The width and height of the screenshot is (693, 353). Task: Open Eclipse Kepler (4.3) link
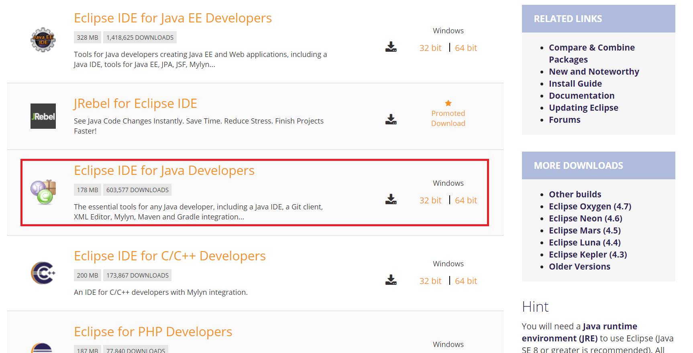pos(588,254)
